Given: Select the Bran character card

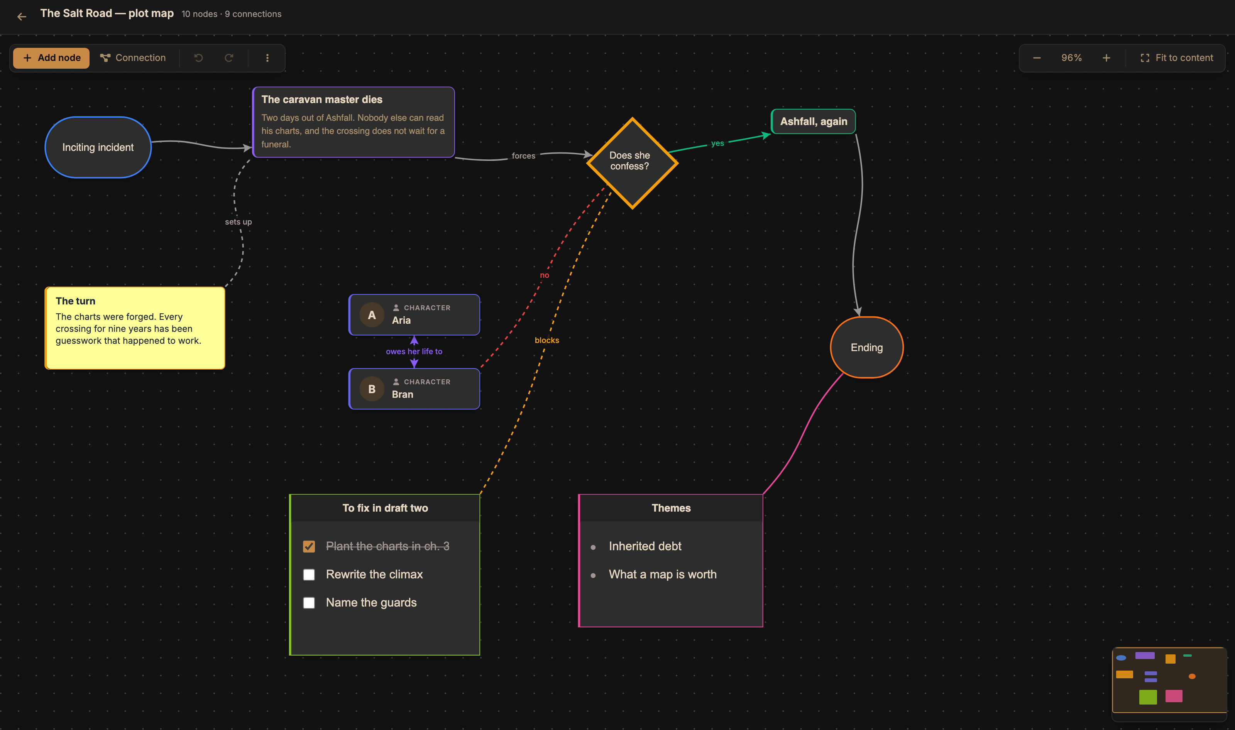Looking at the screenshot, I should coord(414,389).
